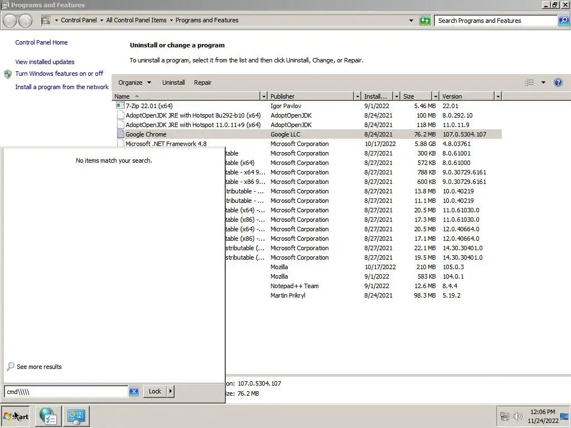Sort by the Publisher column header

click(311, 96)
